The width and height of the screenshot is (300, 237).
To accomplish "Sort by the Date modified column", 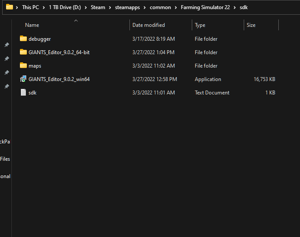I will (x=148, y=25).
